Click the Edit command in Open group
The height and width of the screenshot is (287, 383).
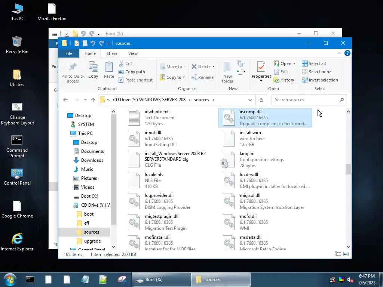point(281,72)
